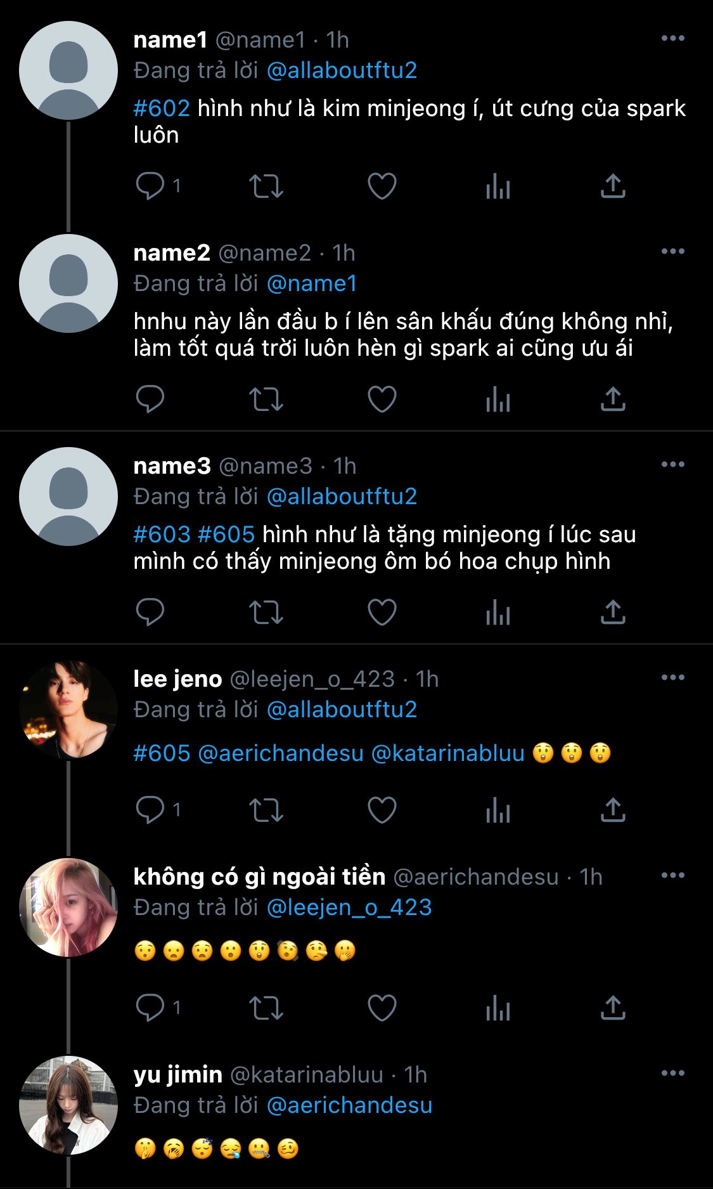Open the @katarinabluu mention in jeno's tweet
This screenshot has height=1189, width=713.
[x=447, y=753]
